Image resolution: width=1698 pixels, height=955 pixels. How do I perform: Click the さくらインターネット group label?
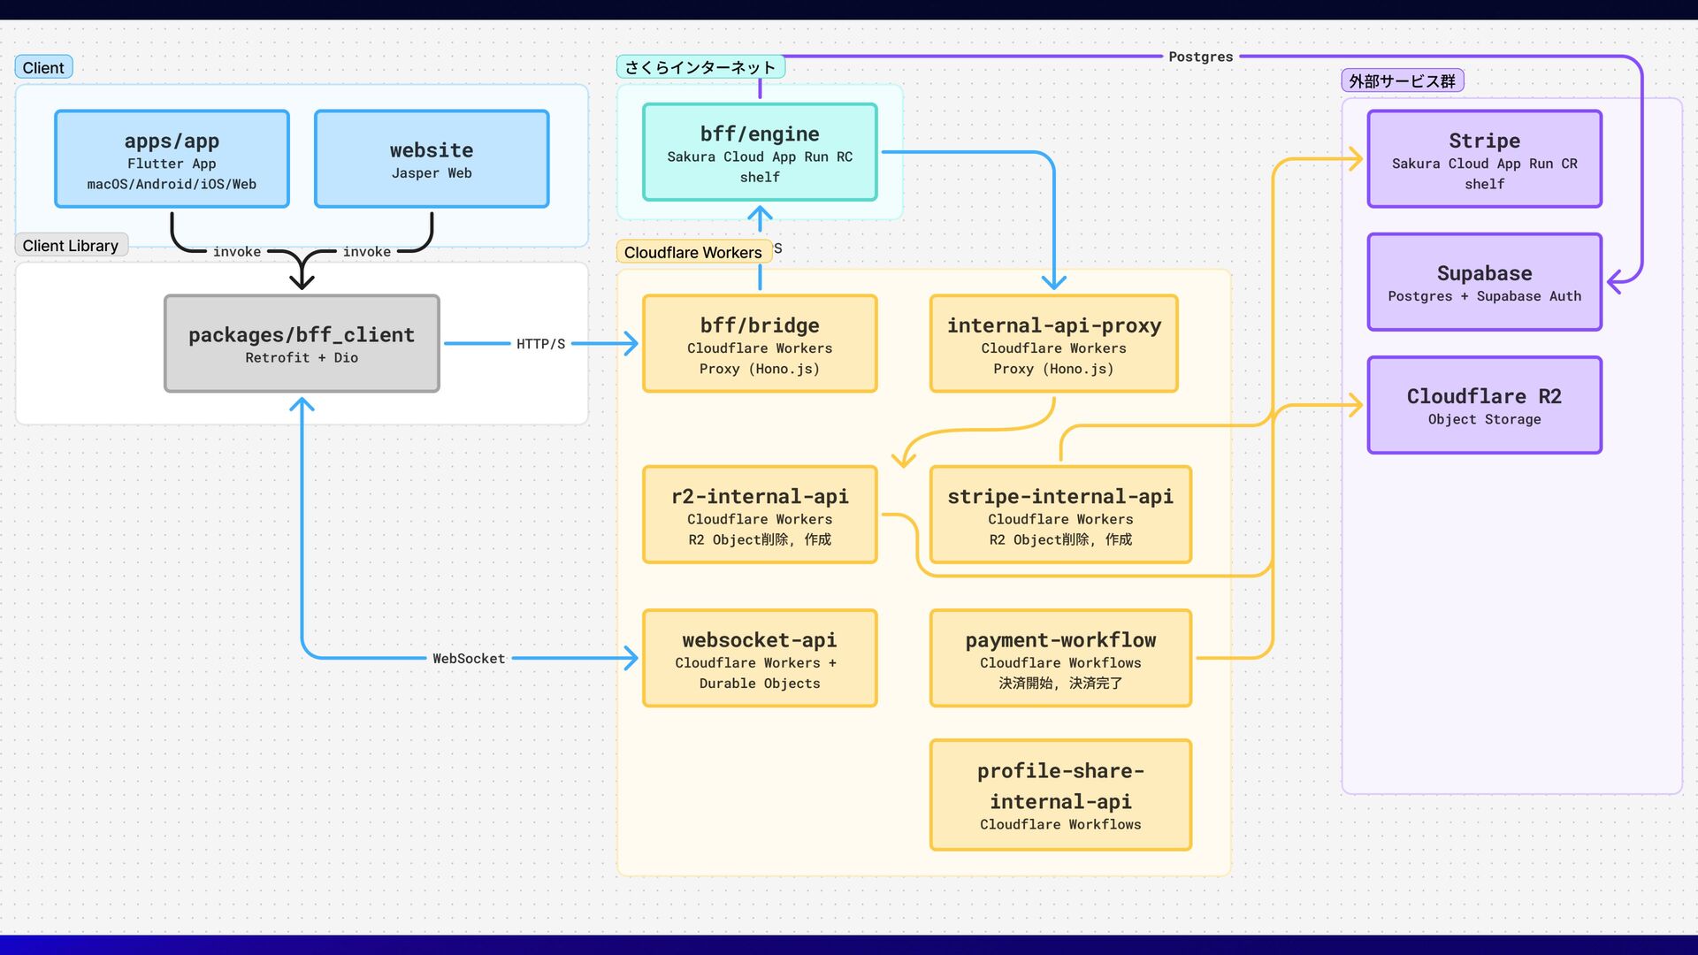700,67
